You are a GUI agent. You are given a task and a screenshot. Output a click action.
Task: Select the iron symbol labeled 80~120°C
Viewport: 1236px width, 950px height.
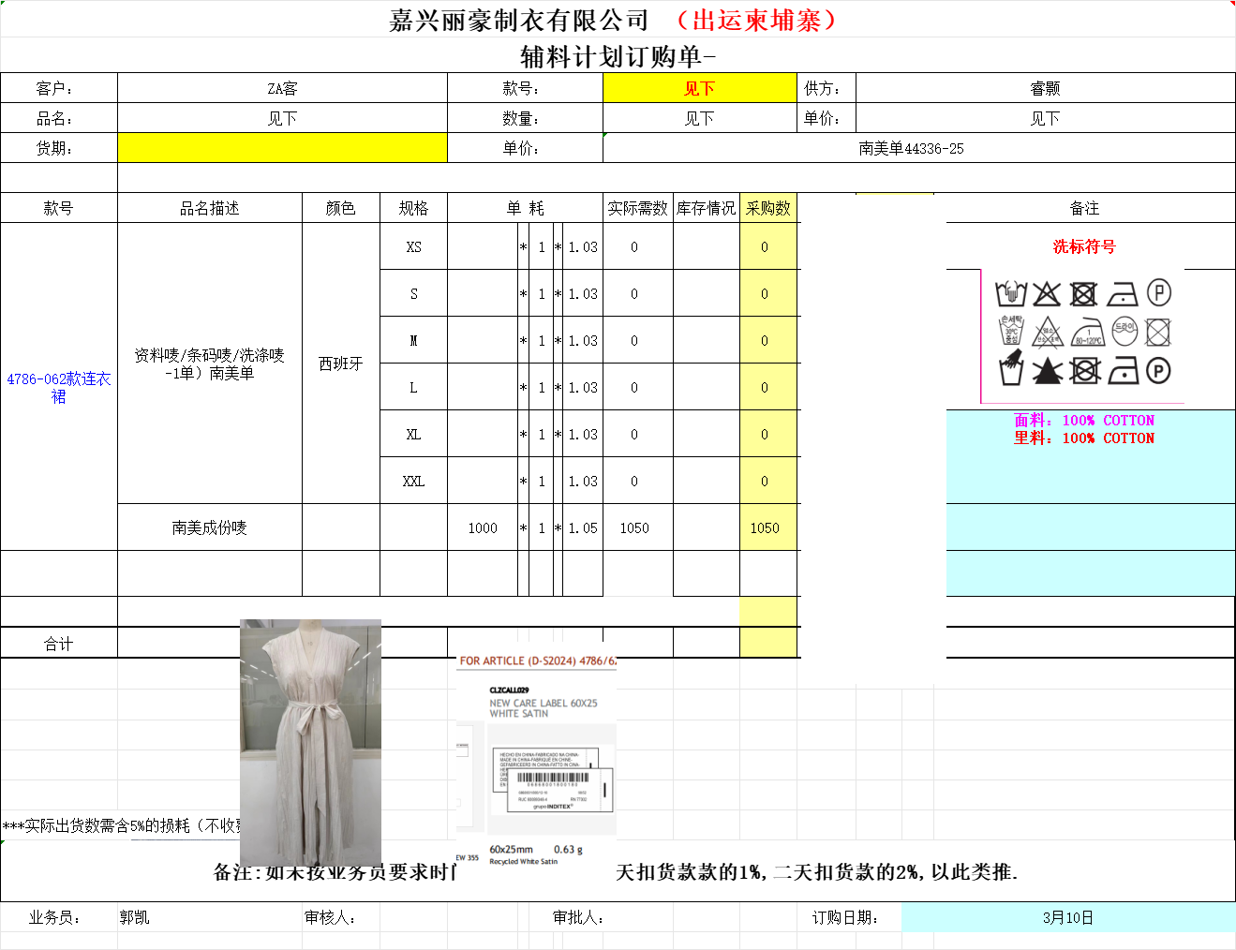[1087, 332]
